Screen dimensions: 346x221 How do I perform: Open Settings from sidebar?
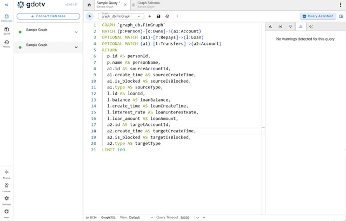tap(6, 200)
